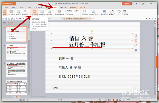Switch to Slides (幻灯片) pane tab

[x=11, y=23]
